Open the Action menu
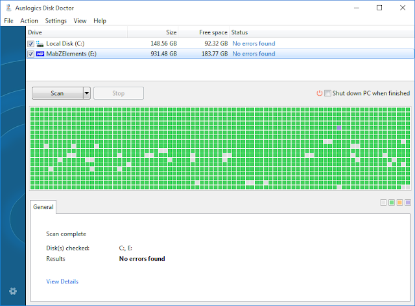This screenshot has height=306, width=415. [29, 21]
